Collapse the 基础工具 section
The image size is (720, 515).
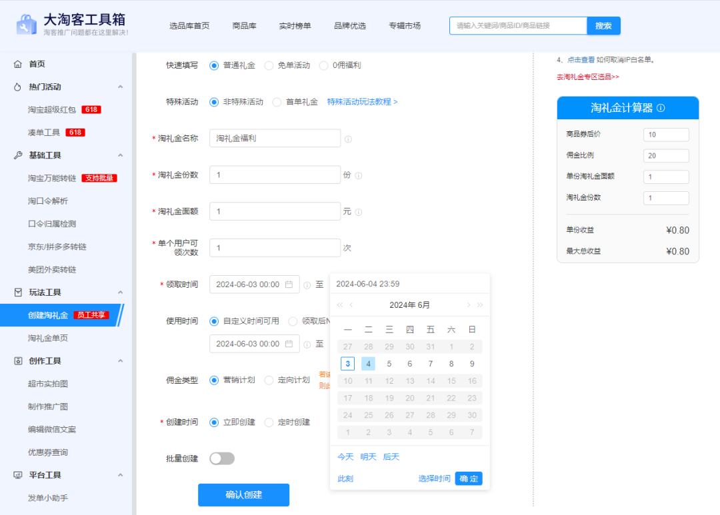(x=120, y=155)
